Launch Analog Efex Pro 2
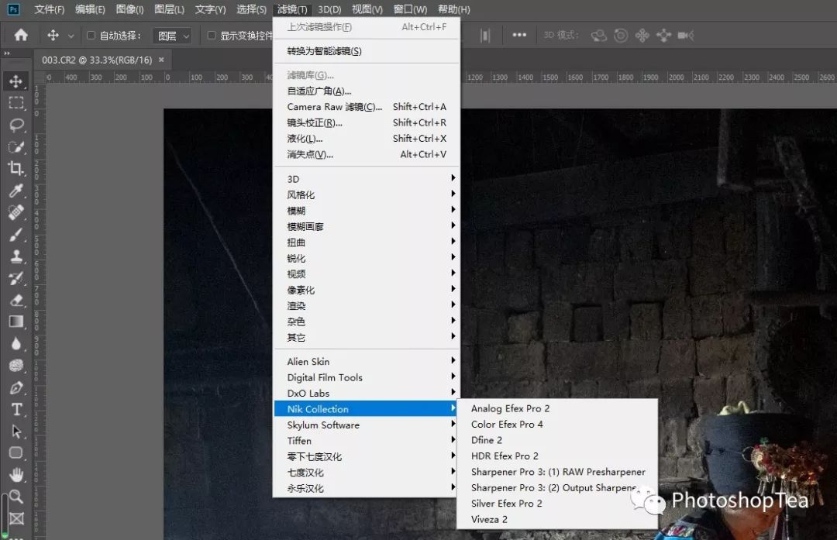 click(x=557, y=408)
